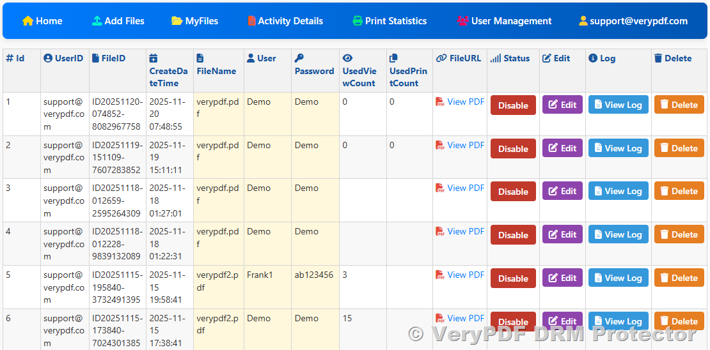
Task: Click the Add Files upload icon
Action: [x=97, y=21]
